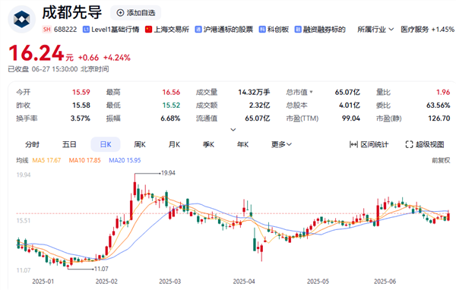This screenshot has width=456, height=290.
Task: Toggle the MA10 moving average line
Action: click(x=84, y=160)
